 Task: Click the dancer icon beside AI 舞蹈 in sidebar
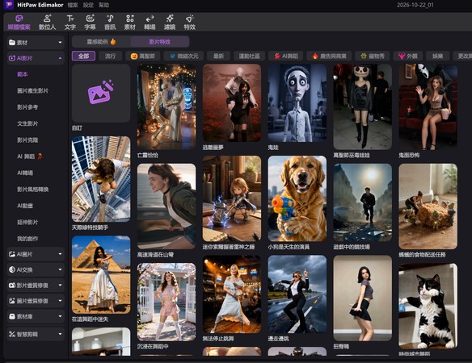pos(40,156)
